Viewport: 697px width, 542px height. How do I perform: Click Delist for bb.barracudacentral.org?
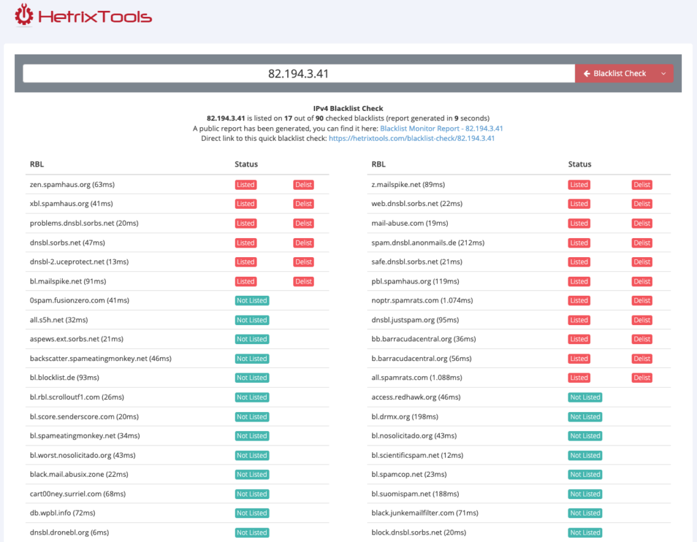(x=642, y=339)
